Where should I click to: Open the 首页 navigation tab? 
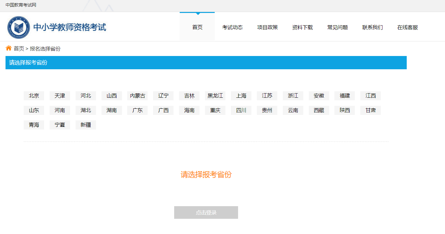pos(197,28)
